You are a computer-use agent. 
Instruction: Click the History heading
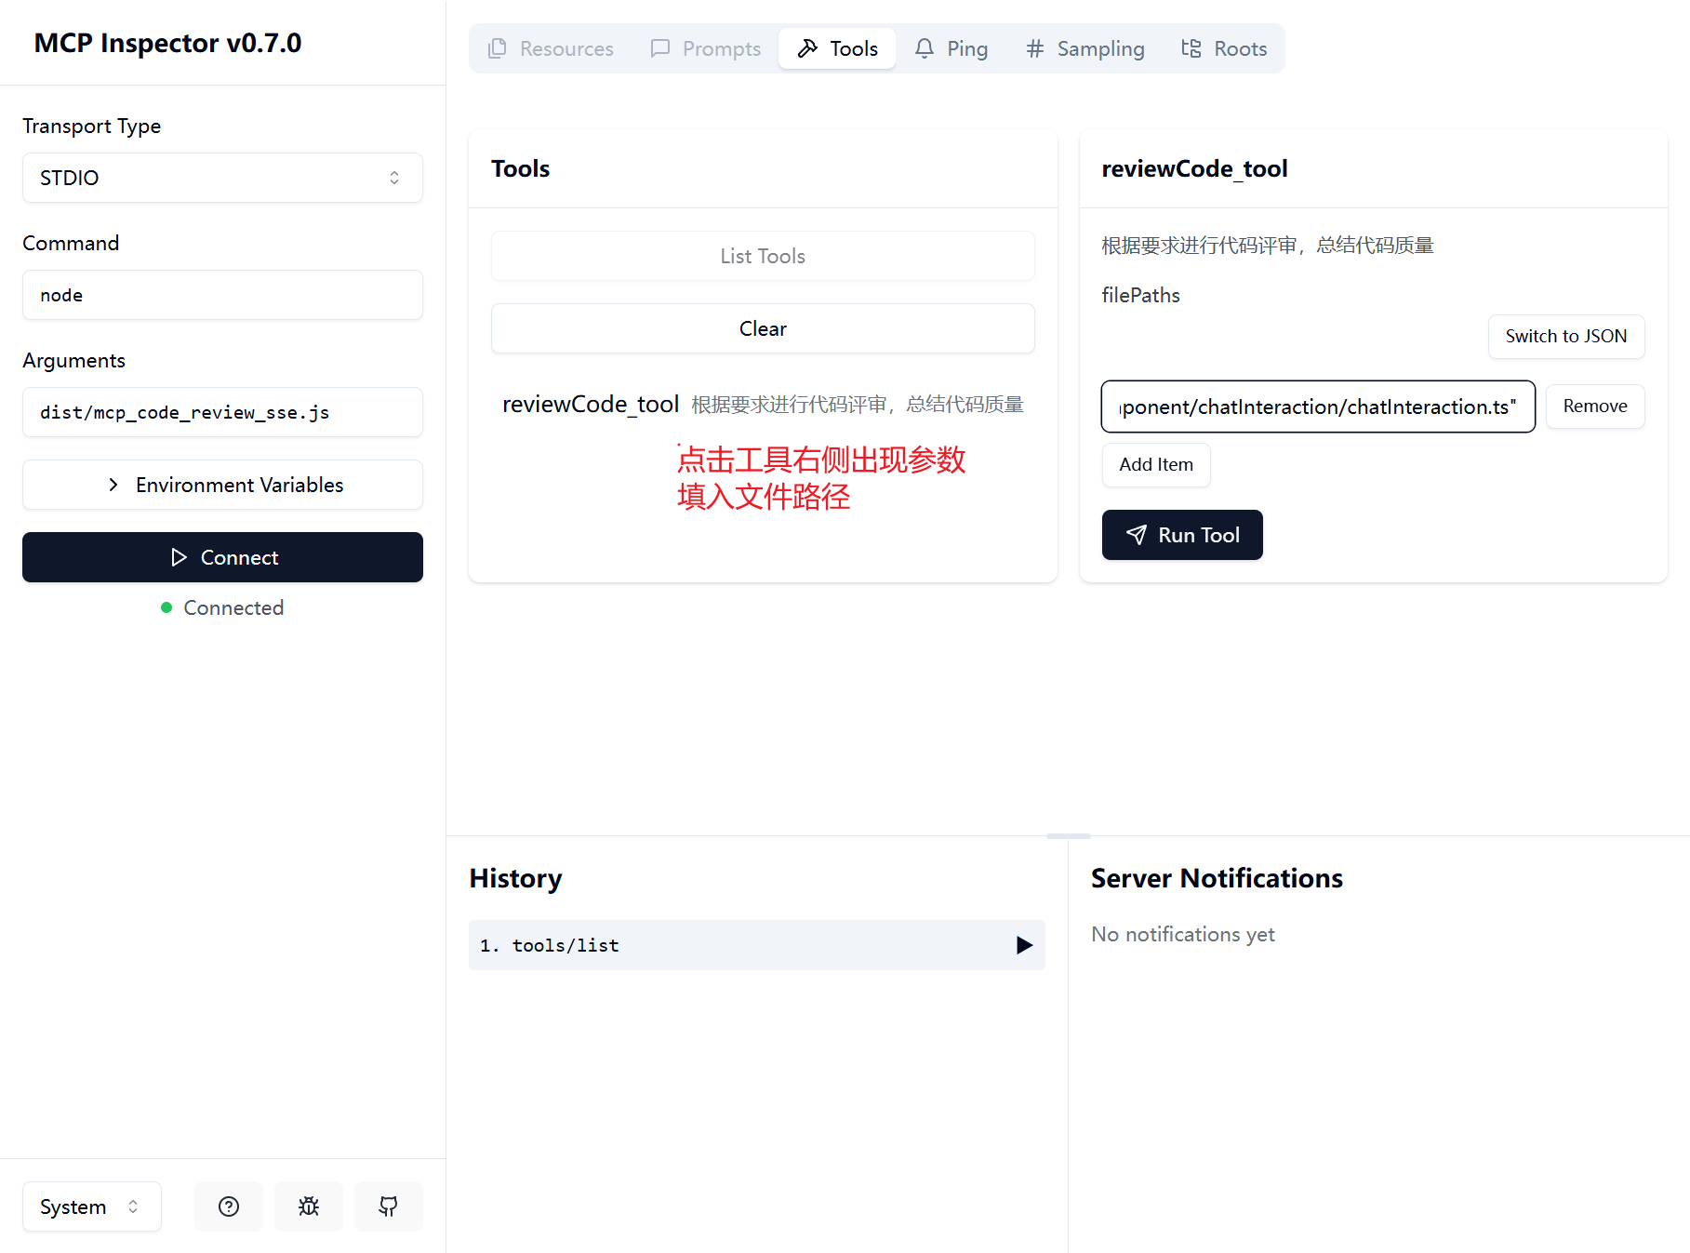(515, 878)
